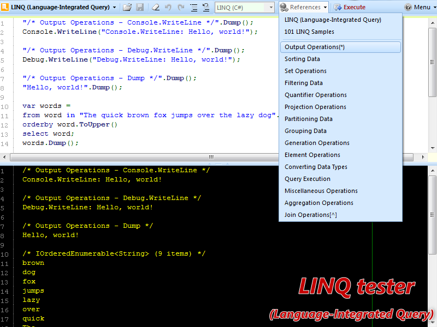Screen dimensions: 437x327
Task: Click the indent lines toolbar icon
Action: click(x=194, y=7)
